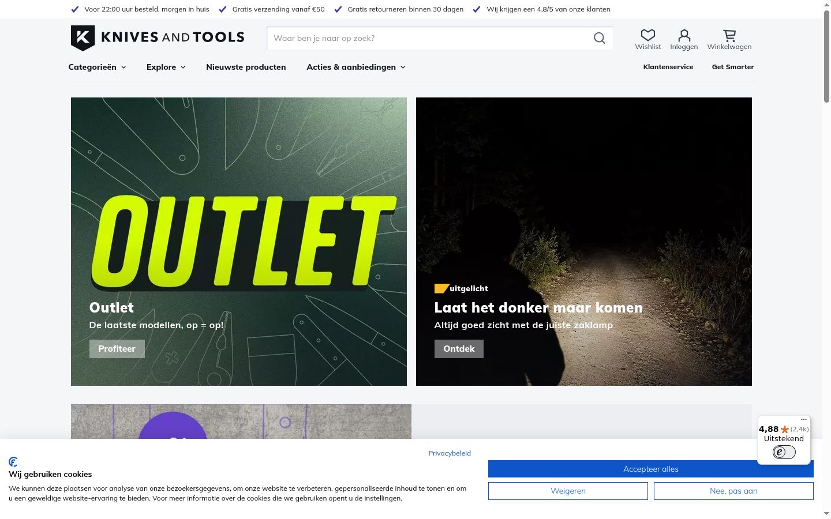Open Get Smarter section
Screen dimensions: 831x519
733,67
